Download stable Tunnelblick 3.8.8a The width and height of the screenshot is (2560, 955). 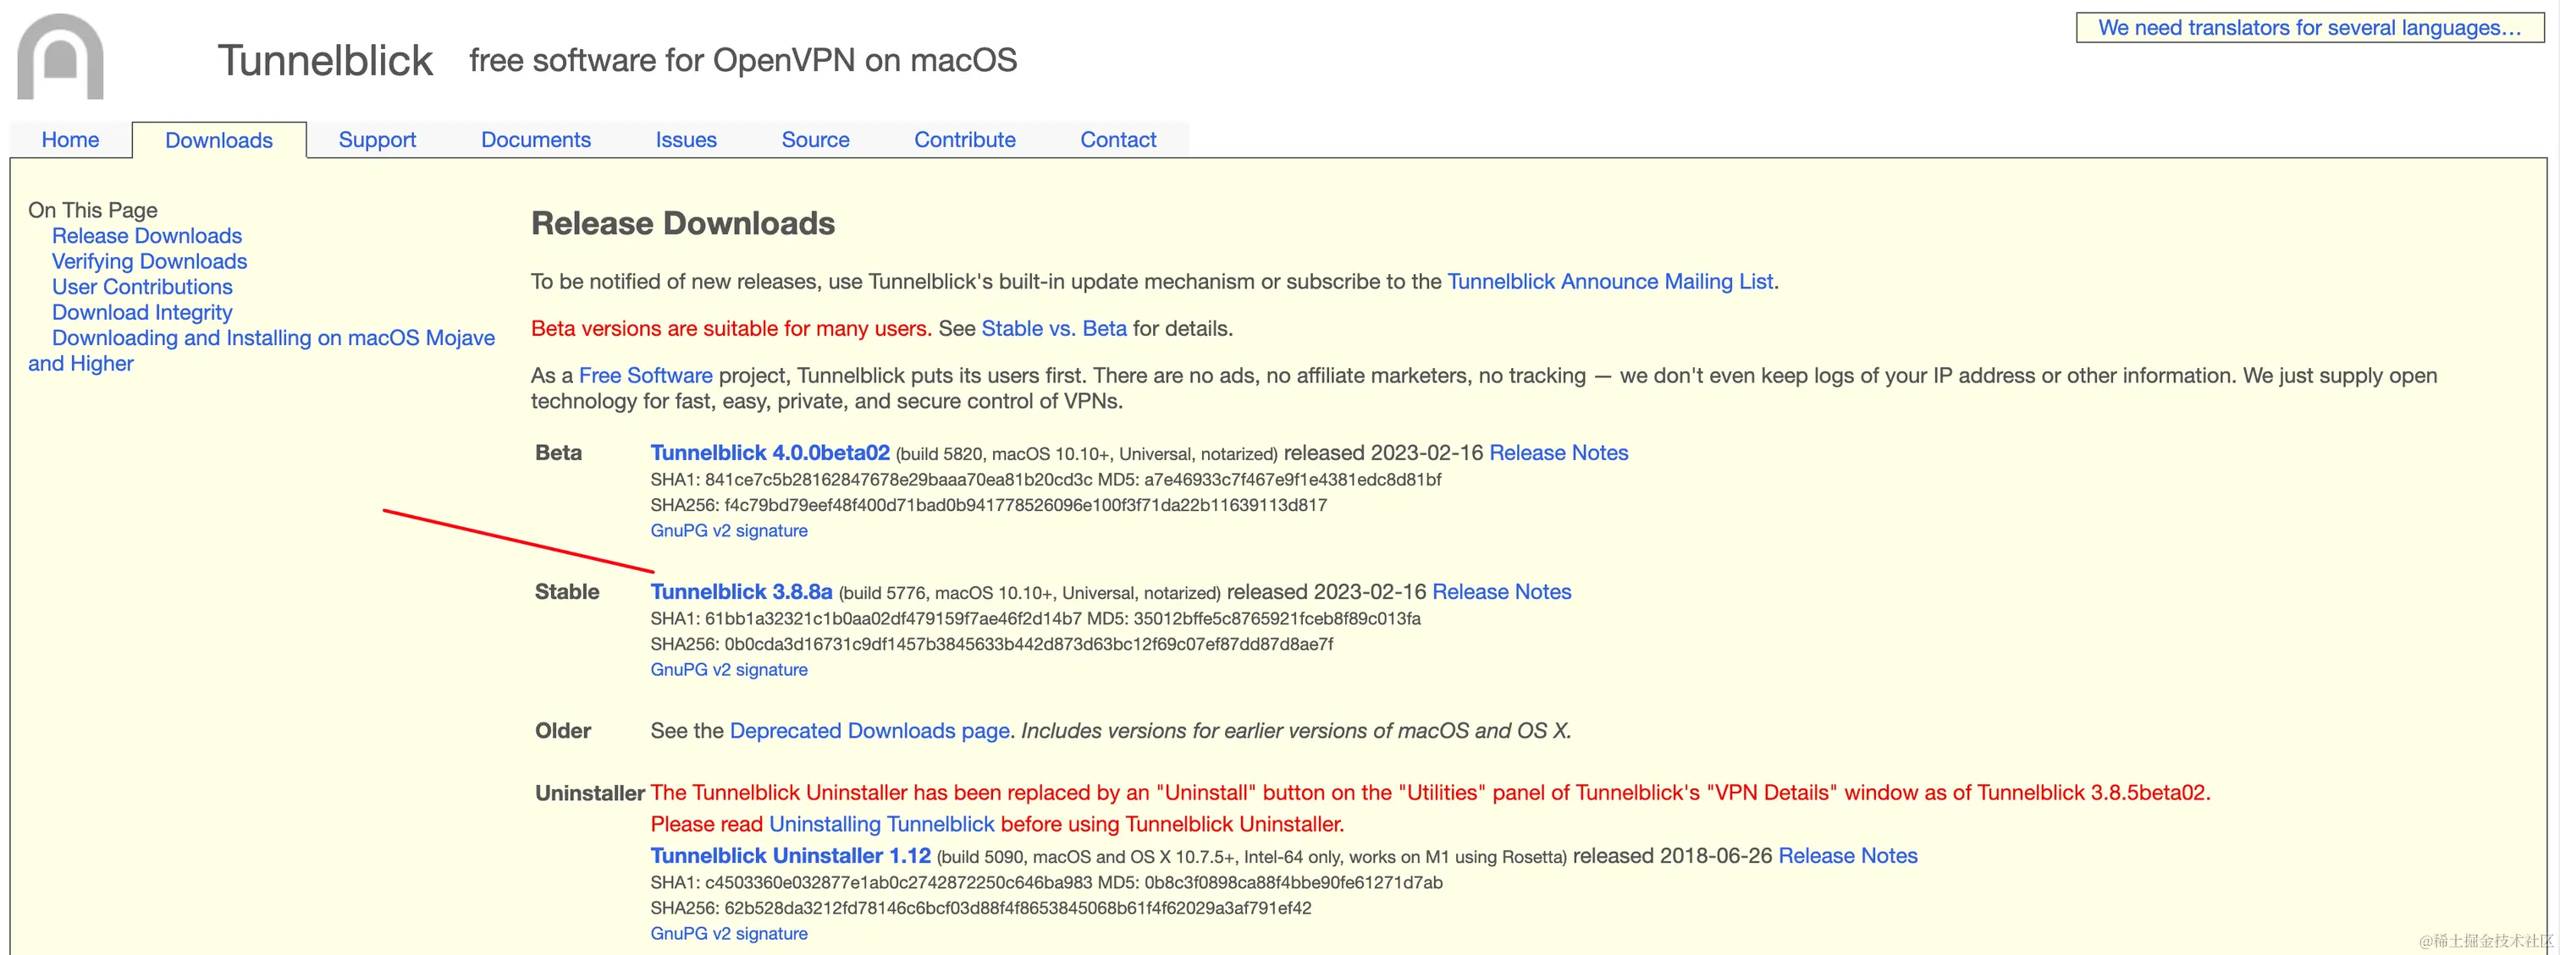741,591
